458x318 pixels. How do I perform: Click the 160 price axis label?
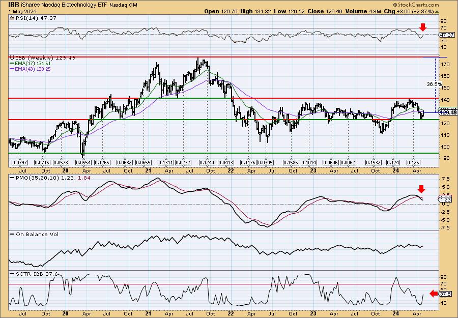[446, 76]
